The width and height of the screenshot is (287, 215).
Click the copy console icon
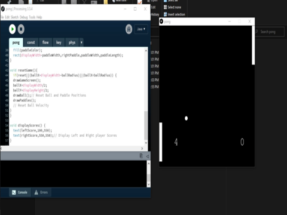pyautogui.click(x=141, y=156)
